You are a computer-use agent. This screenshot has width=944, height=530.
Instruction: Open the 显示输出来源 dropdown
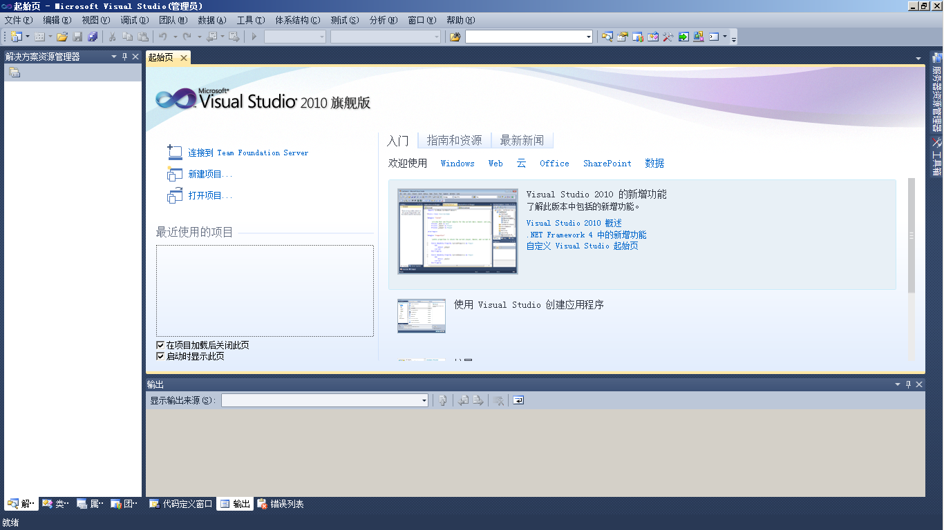point(423,400)
